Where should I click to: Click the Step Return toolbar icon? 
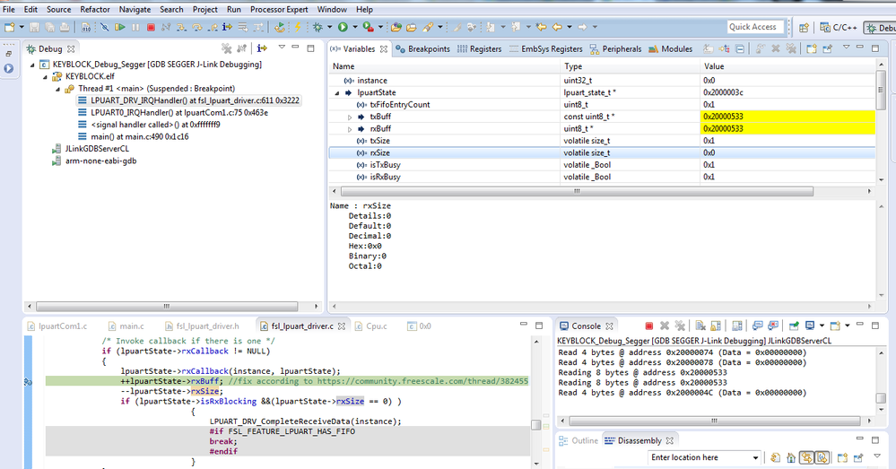click(212, 27)
